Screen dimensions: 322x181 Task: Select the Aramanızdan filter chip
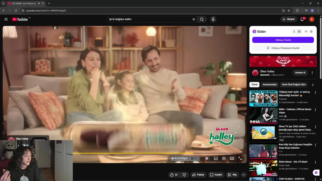[270, 84]
